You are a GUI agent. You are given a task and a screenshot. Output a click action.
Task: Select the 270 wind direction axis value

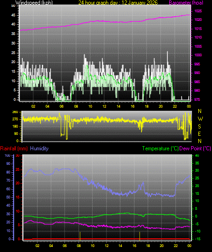15,119
